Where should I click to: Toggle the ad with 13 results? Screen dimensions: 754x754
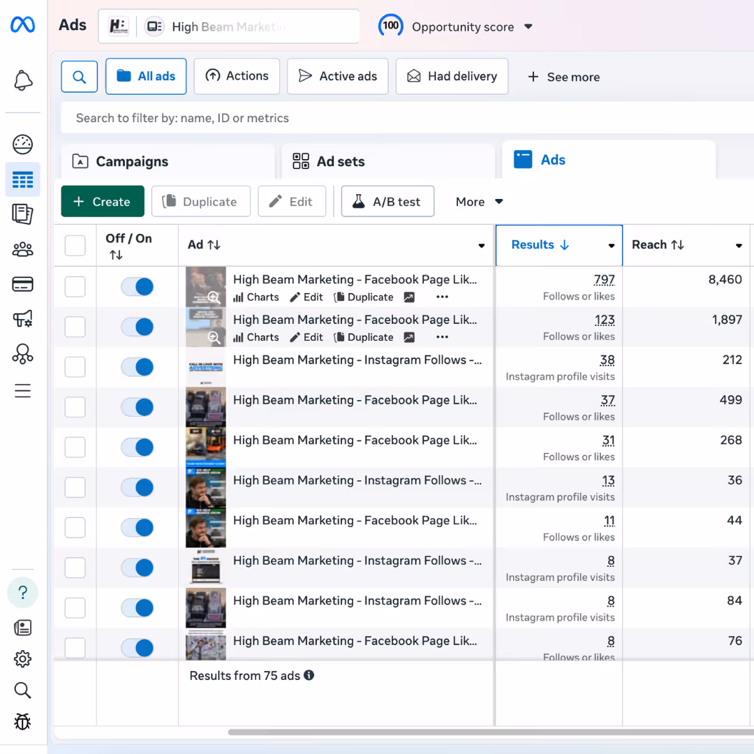click(x=137, y=487)
